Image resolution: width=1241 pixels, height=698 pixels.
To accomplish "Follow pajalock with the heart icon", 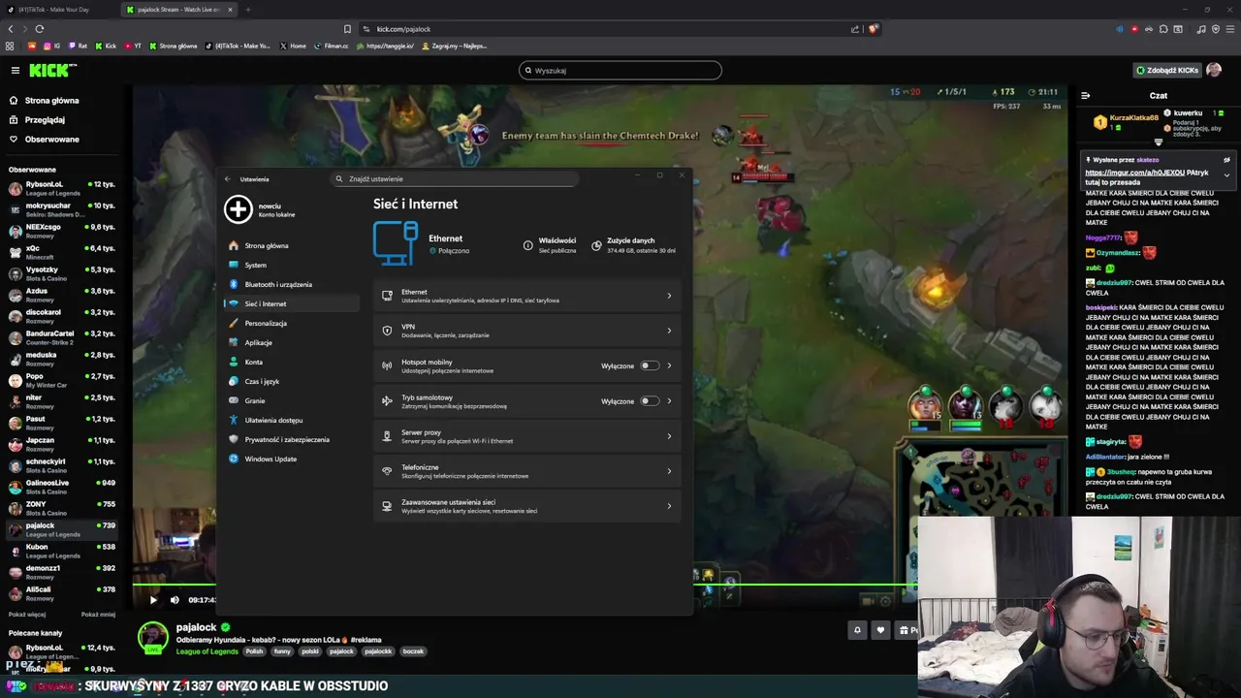I will pyautogui.click(x=880, y=630).
